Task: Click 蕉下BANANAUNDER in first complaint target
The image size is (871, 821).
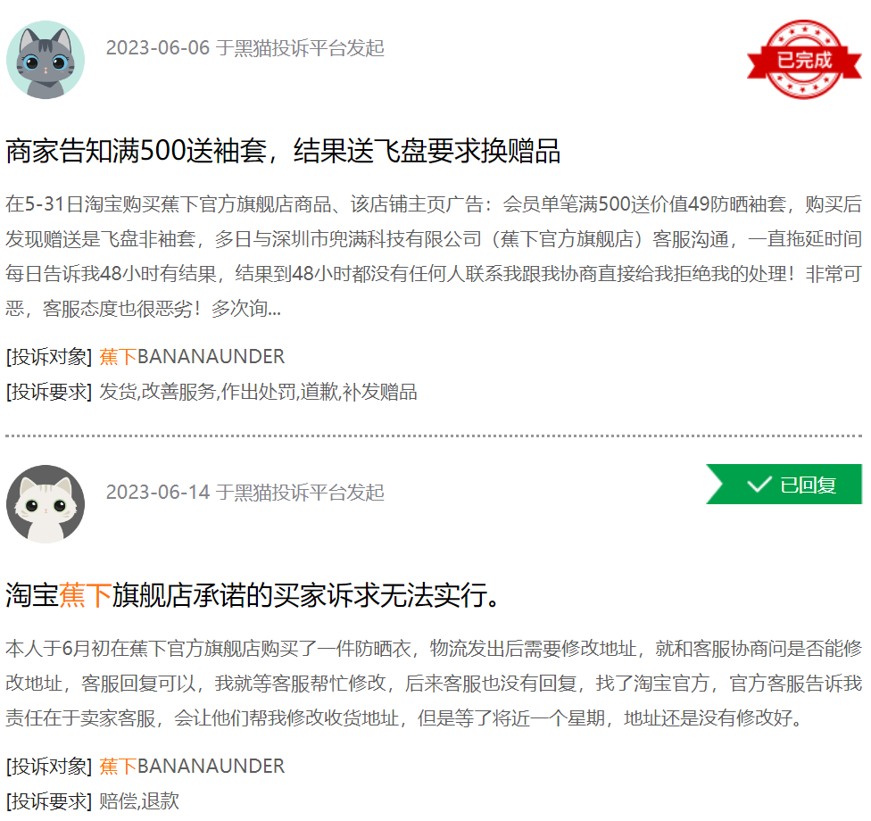Action: click(x=192, y=357)
